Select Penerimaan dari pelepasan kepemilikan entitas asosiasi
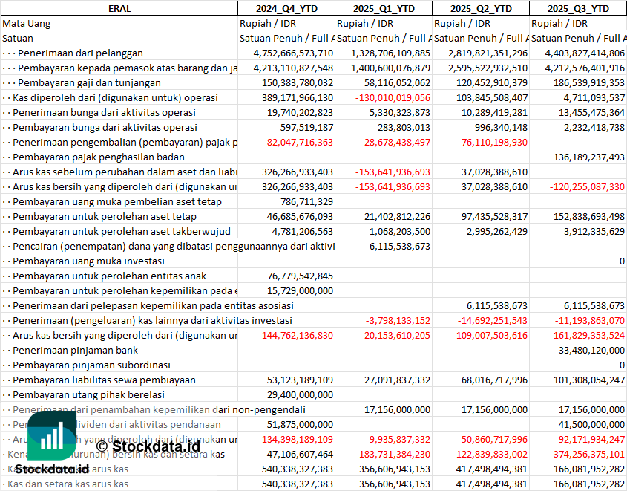Image resolution: width=627 pixels, height=491 pixels. click(153, 306)
